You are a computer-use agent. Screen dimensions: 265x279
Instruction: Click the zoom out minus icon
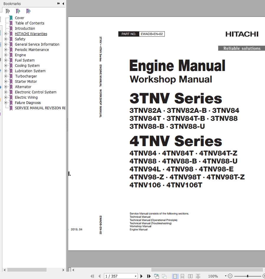pos(230,276)
